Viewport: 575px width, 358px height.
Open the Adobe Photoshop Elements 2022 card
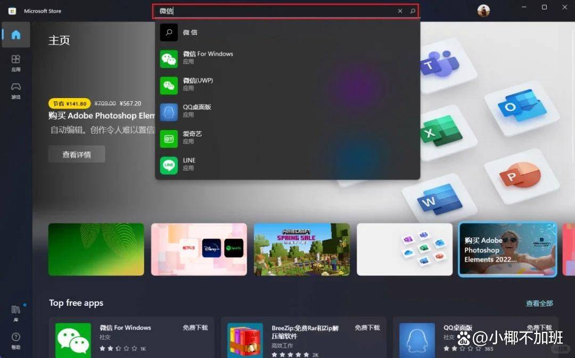tap(507, 249)
